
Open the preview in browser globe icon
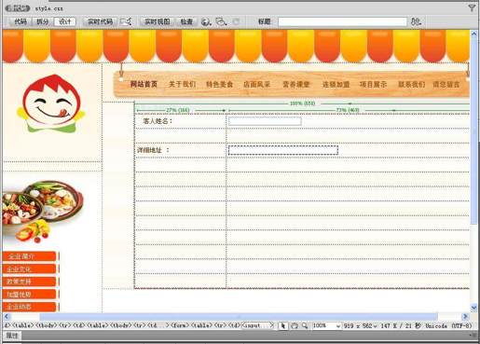[206, 21]
